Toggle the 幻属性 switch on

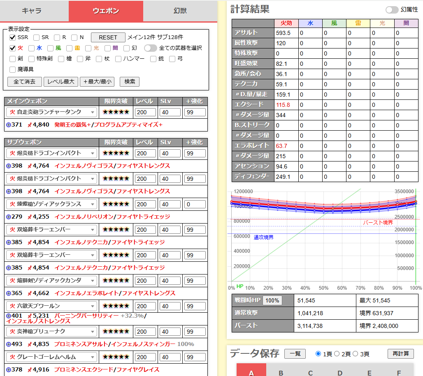[x=392, y=9]
